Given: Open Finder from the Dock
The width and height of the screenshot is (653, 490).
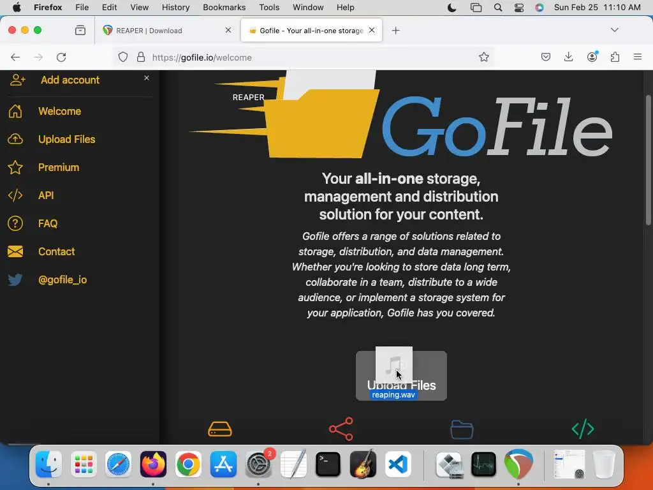Looking at the screenshot, I should pyautogui.click(x=48, y=464).
